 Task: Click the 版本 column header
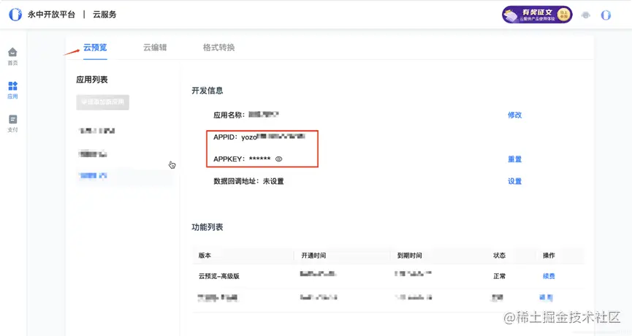coord(205,256)
